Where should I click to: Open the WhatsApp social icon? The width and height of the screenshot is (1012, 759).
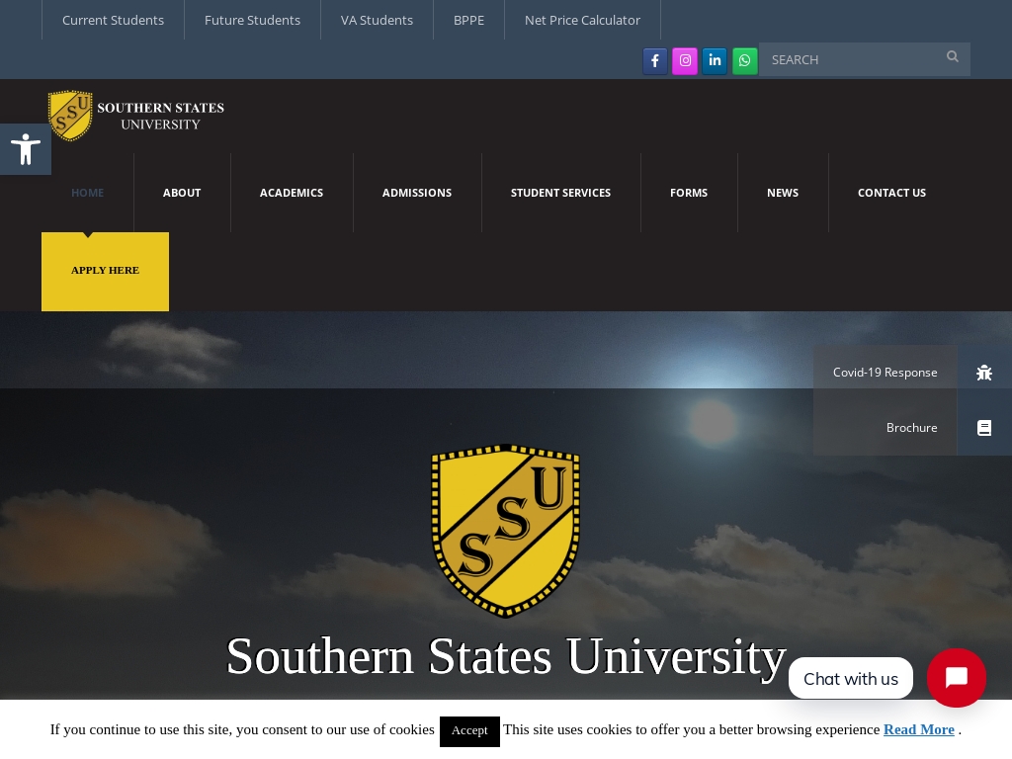pyautogui.click(x=744, y=61)
